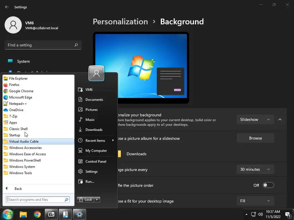
Task: Go Back to the main start menu
Action: (38, 188)
